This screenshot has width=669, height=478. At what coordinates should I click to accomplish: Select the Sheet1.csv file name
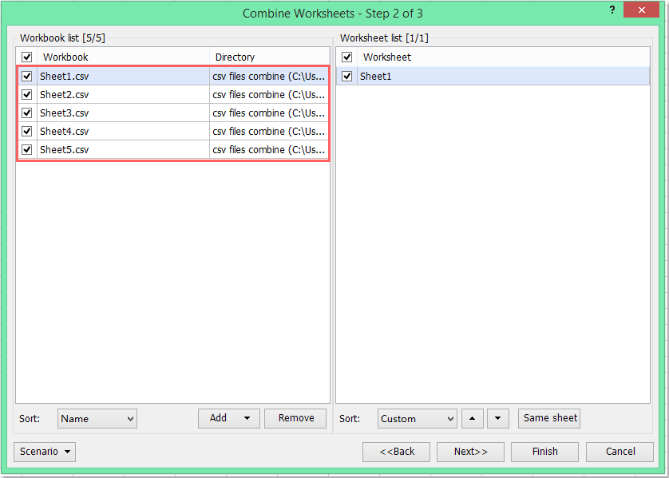(65, 77)
